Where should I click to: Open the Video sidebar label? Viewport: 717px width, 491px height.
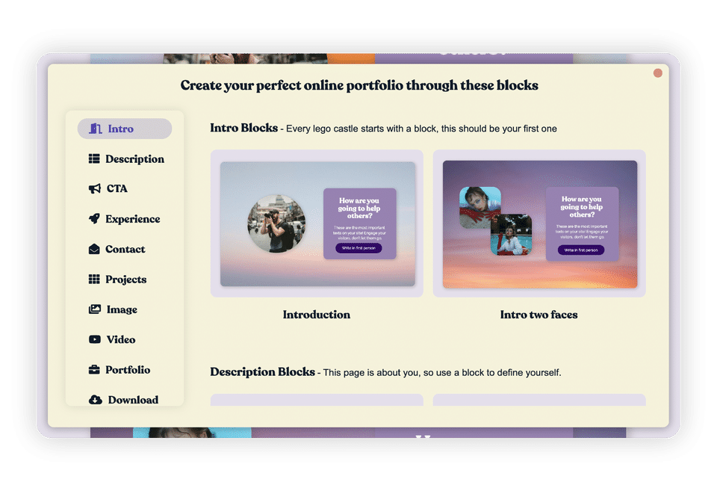tap(121, 339)
